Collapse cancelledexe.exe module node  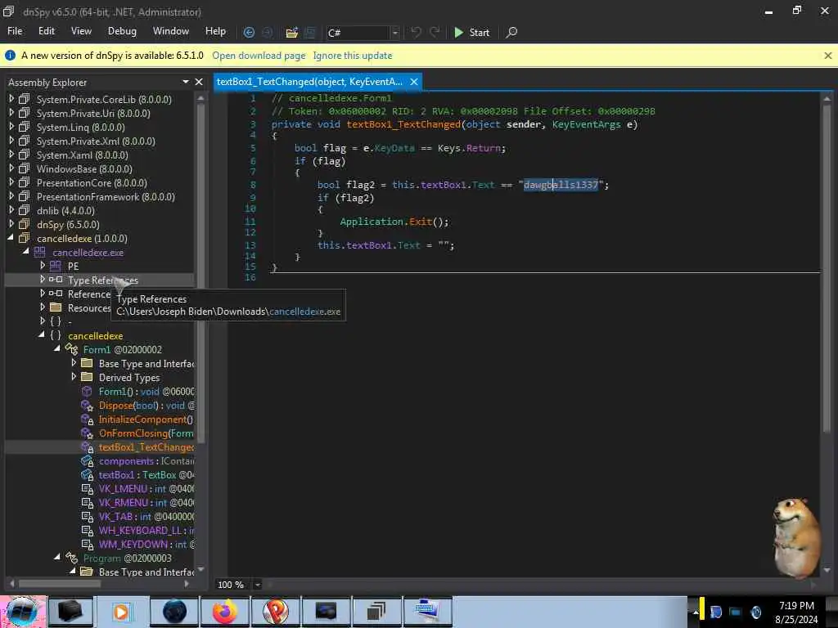click(x=26, y=251)
